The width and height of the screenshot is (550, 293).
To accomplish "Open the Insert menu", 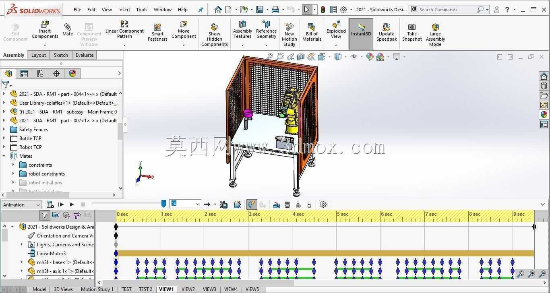I will pos(124,10).
